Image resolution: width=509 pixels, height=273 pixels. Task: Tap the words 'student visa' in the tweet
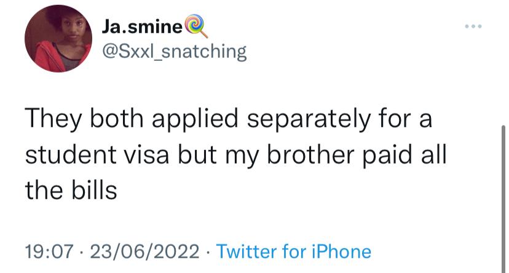click(x=97, y=154)
